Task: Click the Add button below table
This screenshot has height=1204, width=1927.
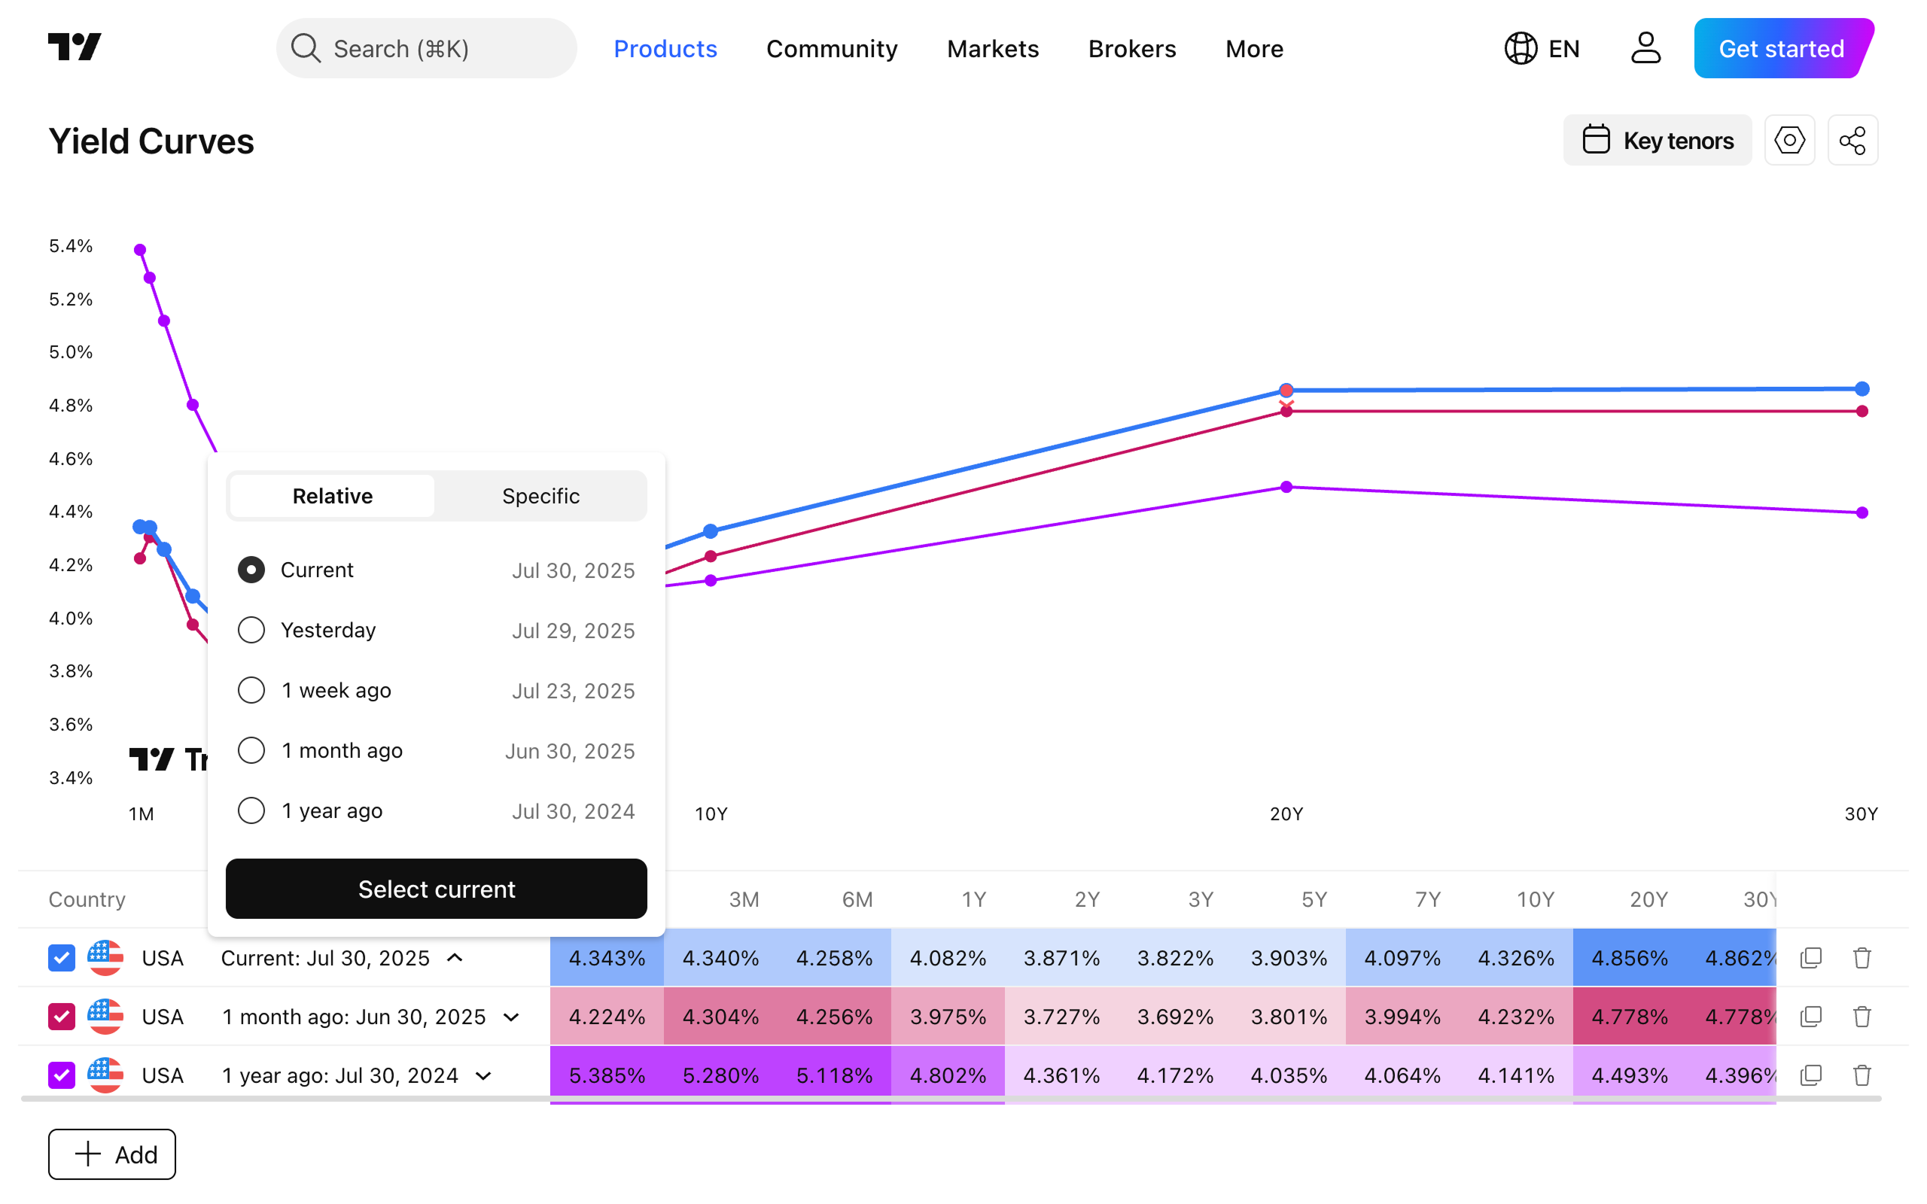Action: 112,1154
